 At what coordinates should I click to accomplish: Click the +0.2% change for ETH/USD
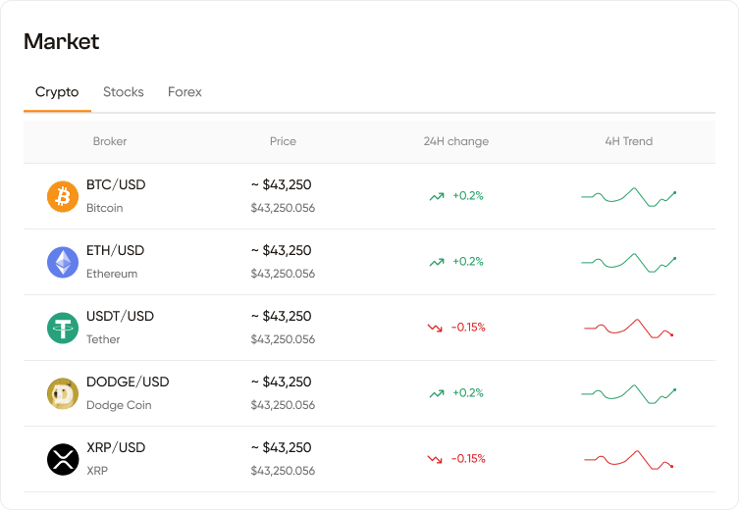(468, 262)
